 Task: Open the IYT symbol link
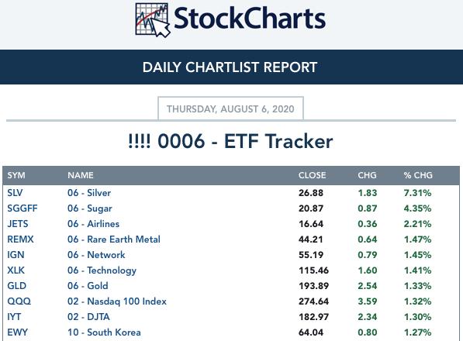14,317
